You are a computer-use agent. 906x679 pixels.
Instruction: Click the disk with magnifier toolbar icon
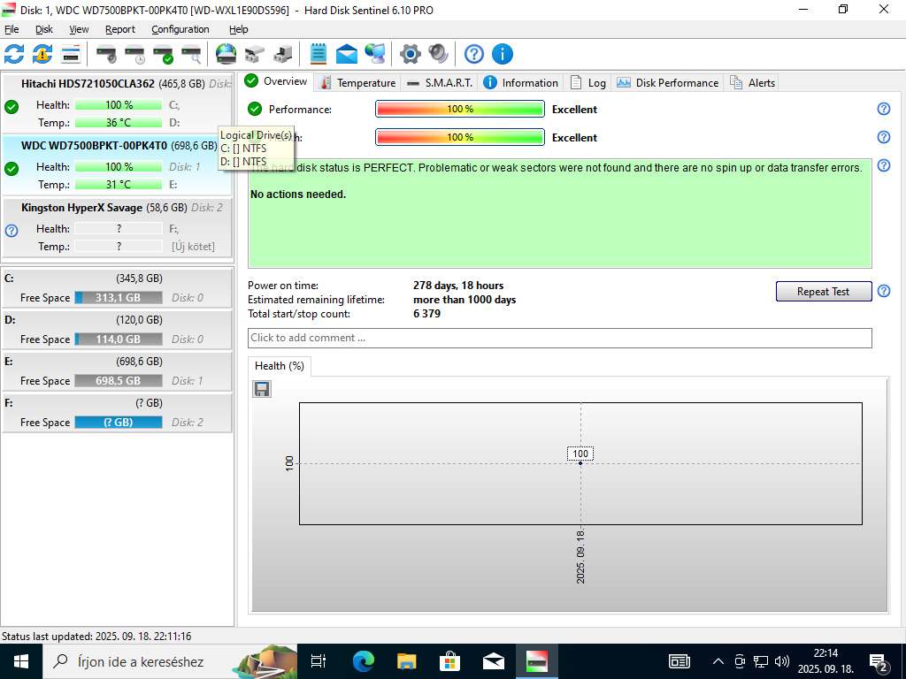coord(191,54)
